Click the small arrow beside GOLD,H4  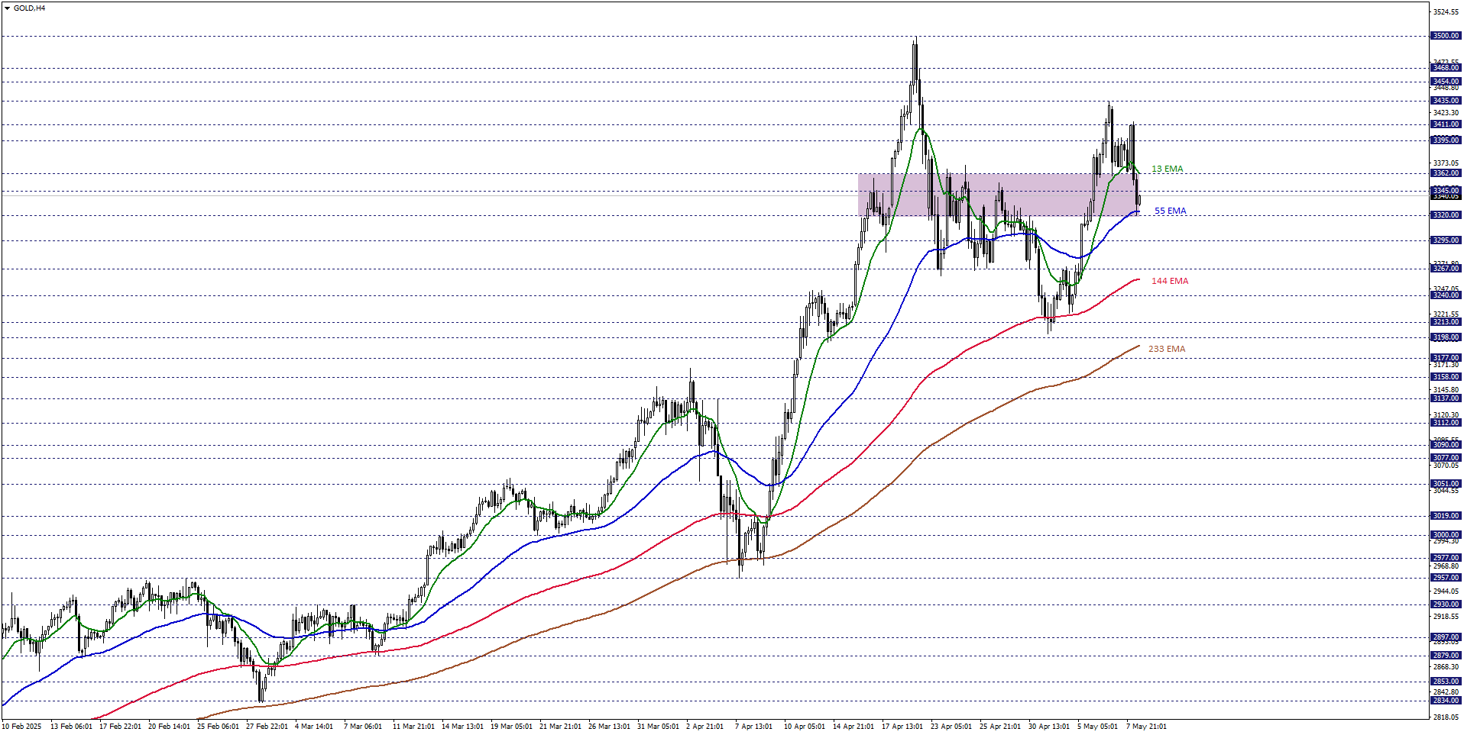(x=7, y=8)
